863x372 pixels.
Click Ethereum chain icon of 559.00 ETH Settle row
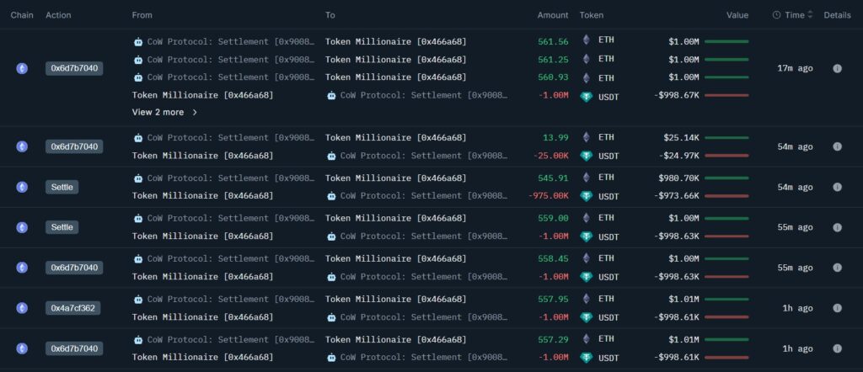click(x=22, y=227)
